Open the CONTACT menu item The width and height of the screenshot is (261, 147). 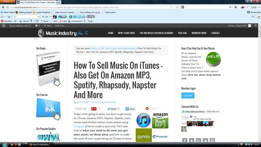pyautogui.click(x=215, y=33)
